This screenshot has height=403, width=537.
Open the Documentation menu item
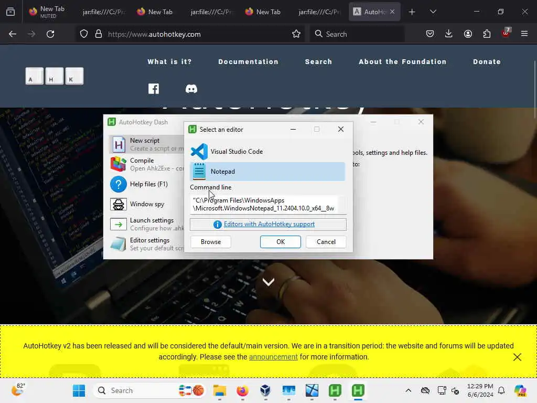pos(248,62)
